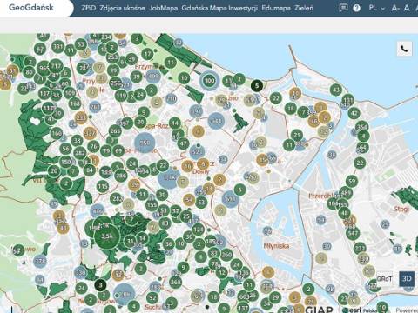
Task: Select the blue 378 cluster marker
Action: pyautogui.click(x=40, y=262)
